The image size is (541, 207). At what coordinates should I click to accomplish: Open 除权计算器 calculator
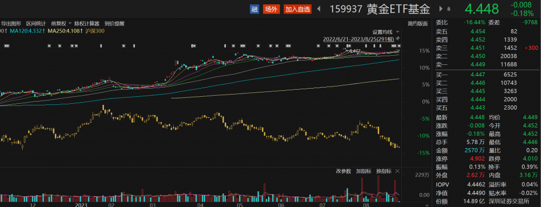point(87,24)
